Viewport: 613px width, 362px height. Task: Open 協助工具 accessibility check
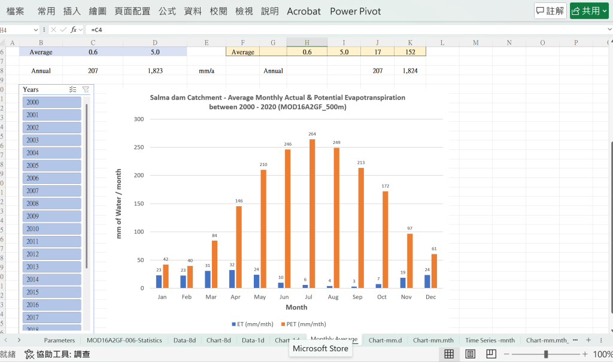click(57, 354)
